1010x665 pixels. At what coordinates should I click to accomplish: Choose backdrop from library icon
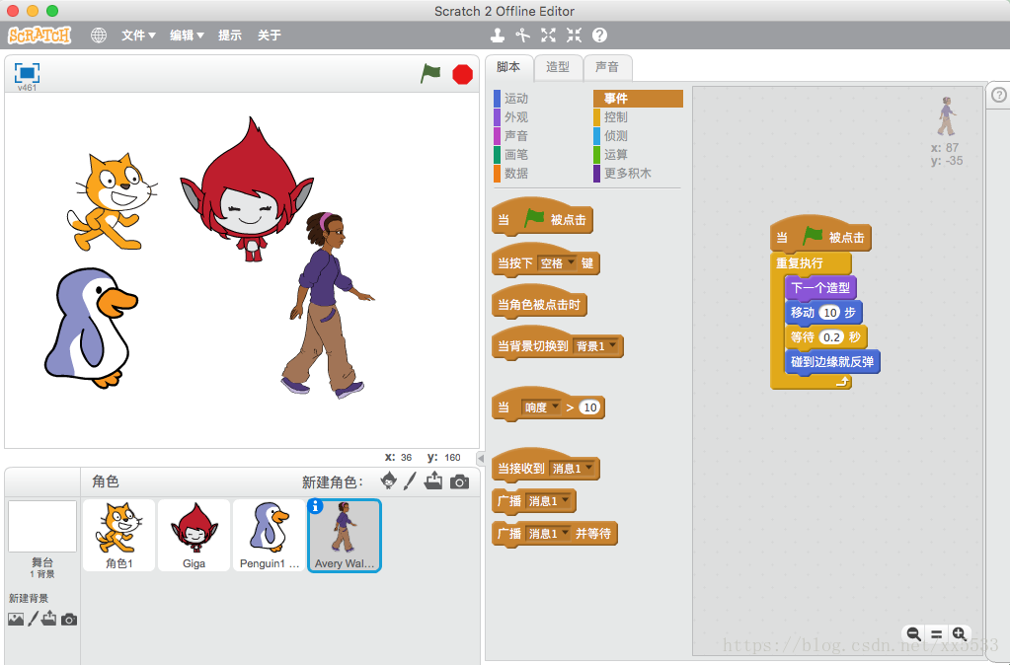[x=16, y=620]
